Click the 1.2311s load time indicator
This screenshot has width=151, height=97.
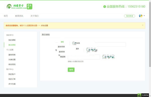coord(145,95)
